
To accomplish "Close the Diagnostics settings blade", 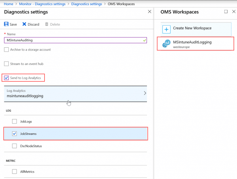I will coord(149,11).
